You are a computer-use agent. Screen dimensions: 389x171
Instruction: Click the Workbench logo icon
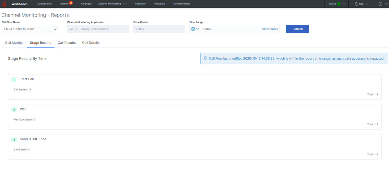point(4,4)
